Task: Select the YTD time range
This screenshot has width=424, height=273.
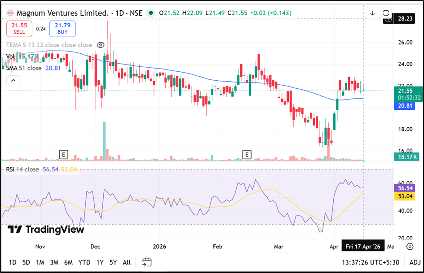Action: point(84,262)
